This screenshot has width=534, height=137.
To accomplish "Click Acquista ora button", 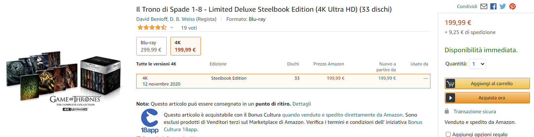I will (487, 98).
